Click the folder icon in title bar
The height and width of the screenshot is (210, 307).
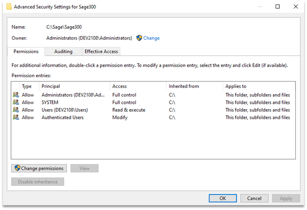point(8,7)
